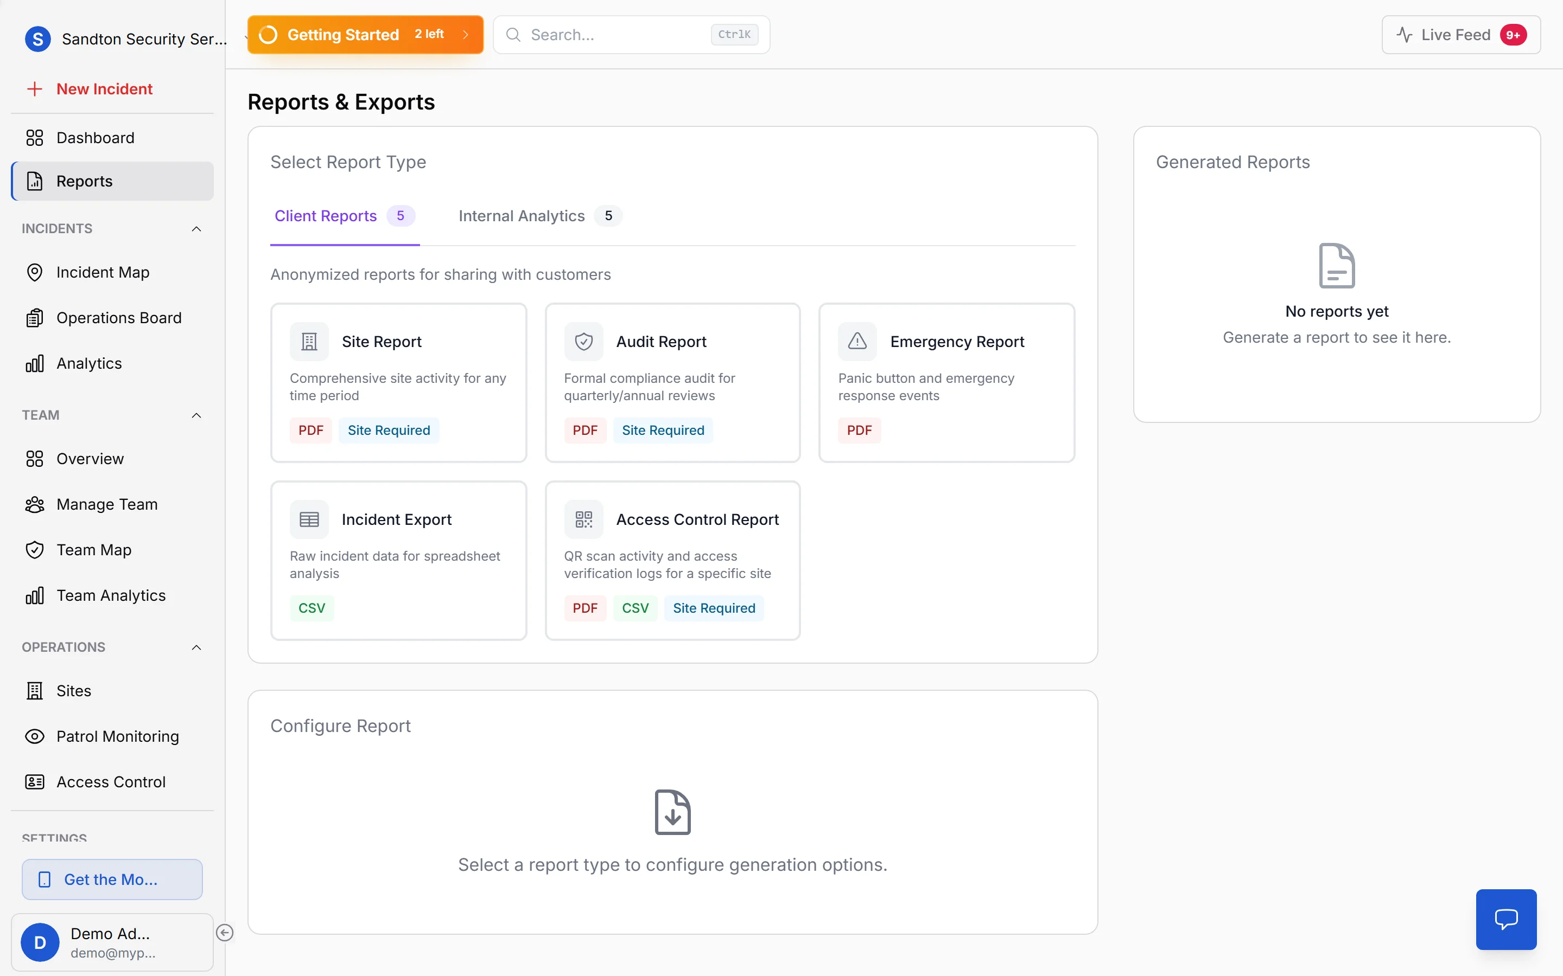Viewport: 1563px width, 976px height.
Task: Select the Incident Map icon in sidebar
Action: click(35, 272)
